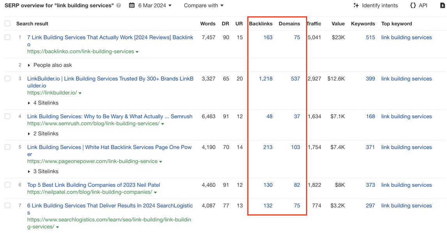This screenshot has height=233, width=447.
Task: Click the calendar icon next to 6 Mar 2024
Action: pyautogui.click(x=132, y=5)
